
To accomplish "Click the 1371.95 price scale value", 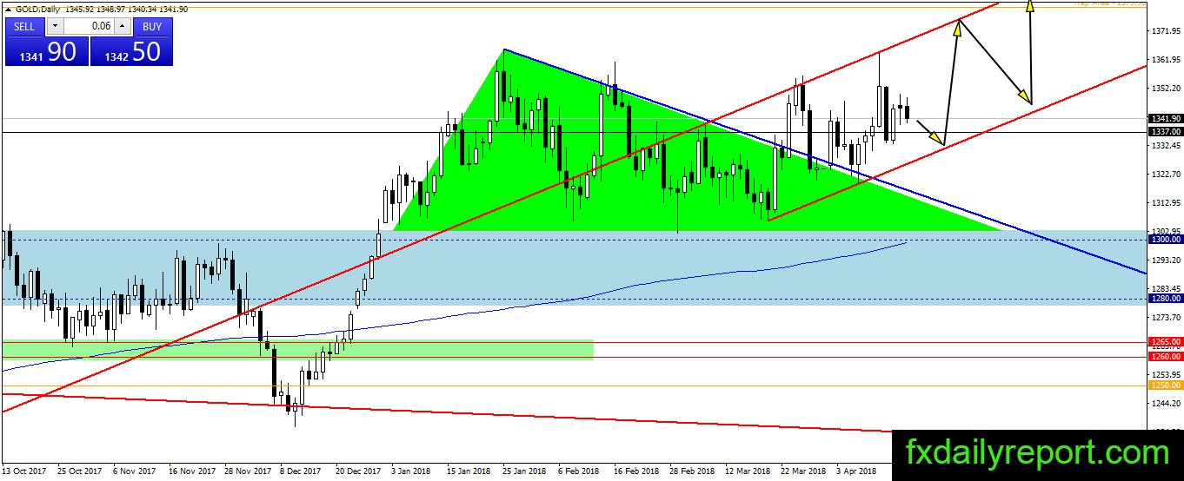I will 1165,31.
